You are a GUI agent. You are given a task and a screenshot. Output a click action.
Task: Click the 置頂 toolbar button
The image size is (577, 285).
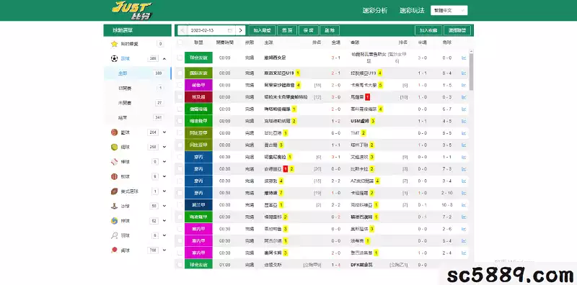[287, 30]
